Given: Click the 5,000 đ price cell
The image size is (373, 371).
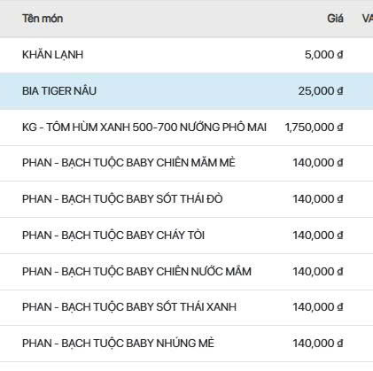Looking at the screenshot, I should [x=324, y=55].
